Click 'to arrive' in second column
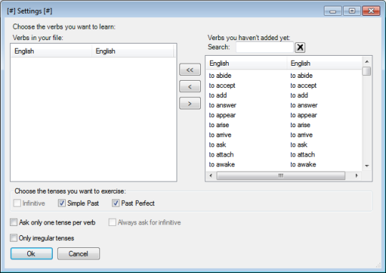The height and width of the screenshot is (273, 386). pyautogui.click(x=302, y=134)
